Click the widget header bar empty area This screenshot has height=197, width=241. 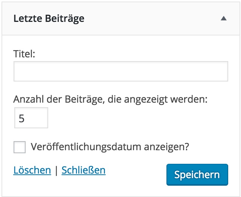(x=151, y=18)
